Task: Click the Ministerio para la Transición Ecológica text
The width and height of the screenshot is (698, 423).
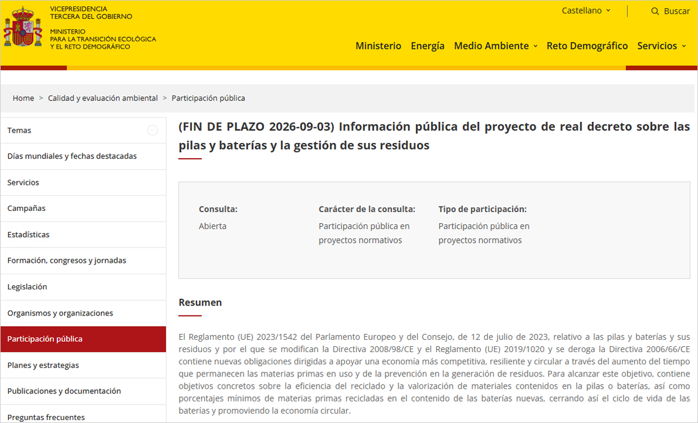Action: [103, 39]
